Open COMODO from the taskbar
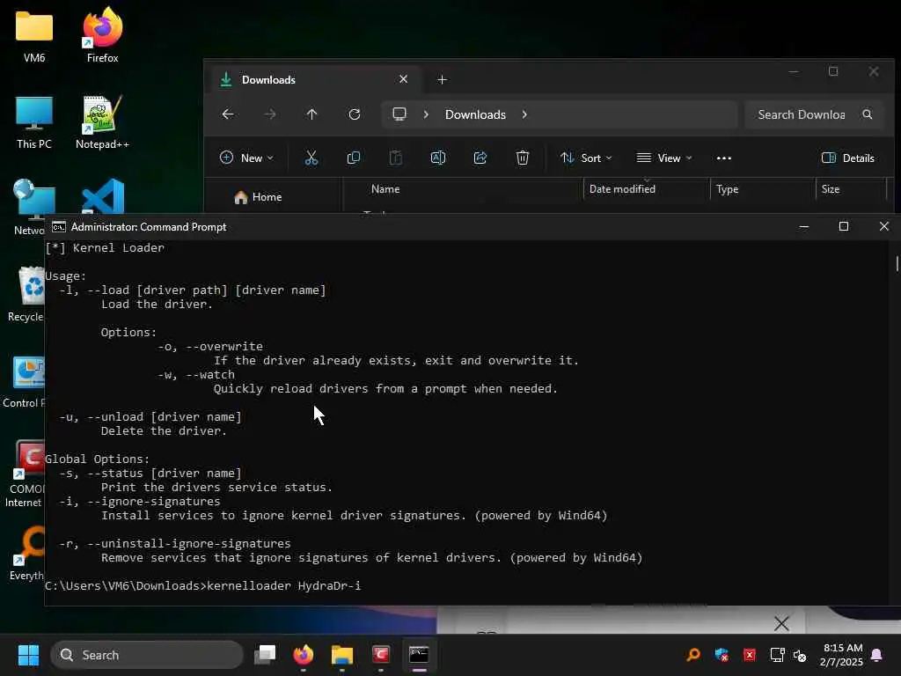This screenshot has height=676, width=901. pyautogui.click(x=380, y=655)
